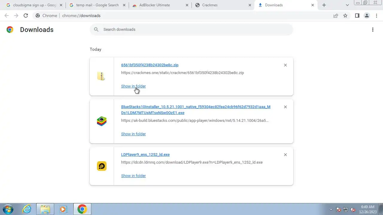Show BlueStacks installer in folder
The height and width of the screenshot is (215, 383).
(x=133, y=134)
